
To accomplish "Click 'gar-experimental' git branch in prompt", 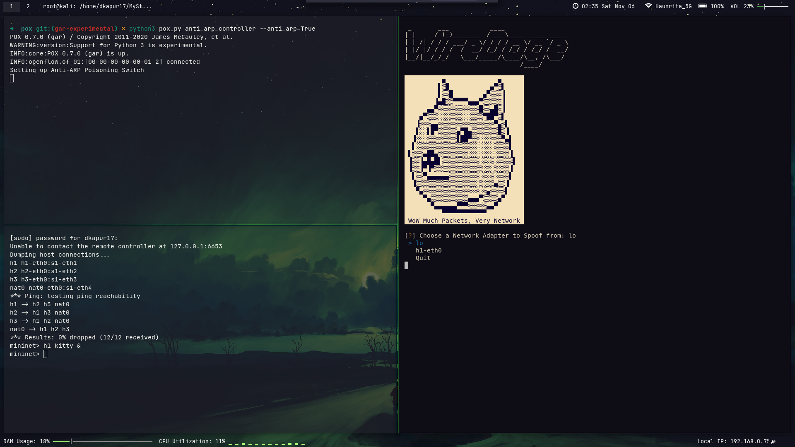I will click(x=84, y=29).
